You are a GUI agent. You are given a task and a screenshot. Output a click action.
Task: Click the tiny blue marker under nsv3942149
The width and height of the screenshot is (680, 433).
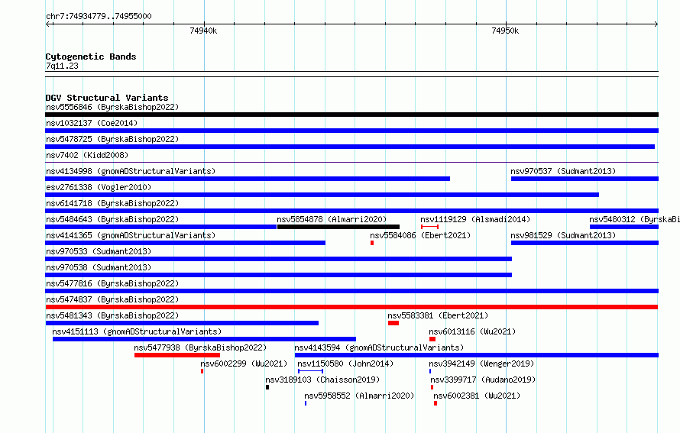[430, 371]
